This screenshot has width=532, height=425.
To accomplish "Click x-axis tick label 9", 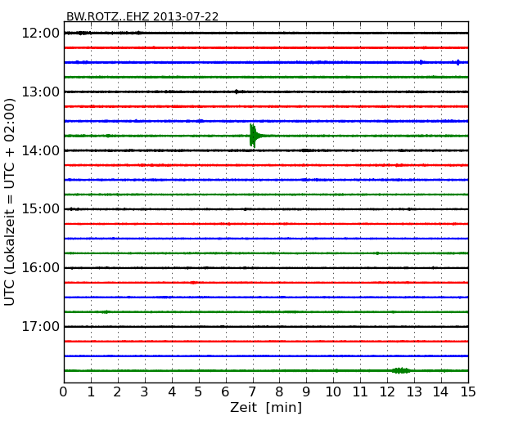I will tap(306, 392).
